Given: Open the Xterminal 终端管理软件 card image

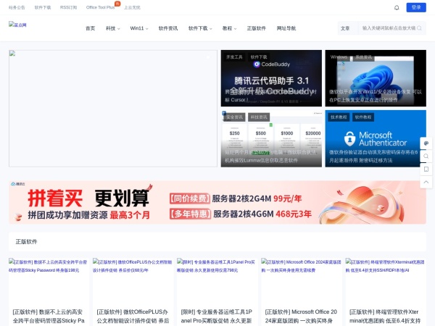Looking at the screenshot, I should point(386,280).
